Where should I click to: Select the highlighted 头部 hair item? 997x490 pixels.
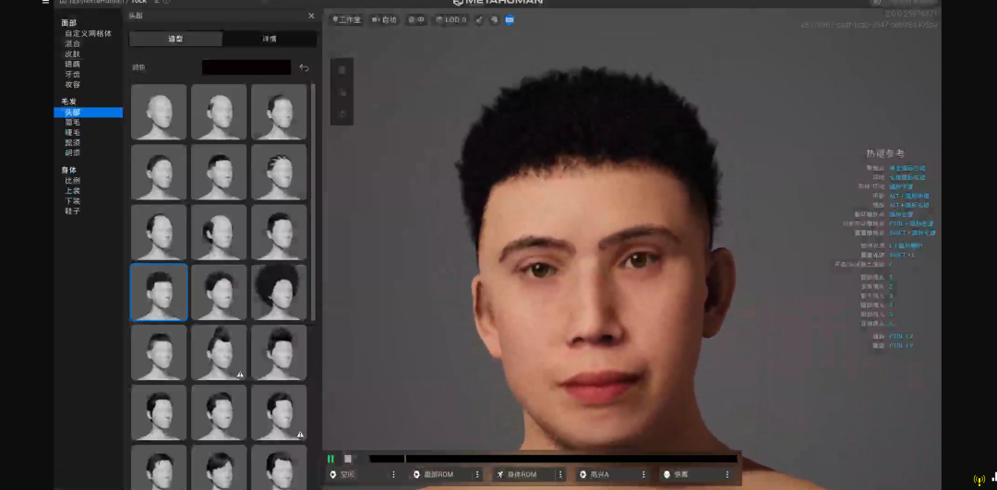click(x=89, y=113)
